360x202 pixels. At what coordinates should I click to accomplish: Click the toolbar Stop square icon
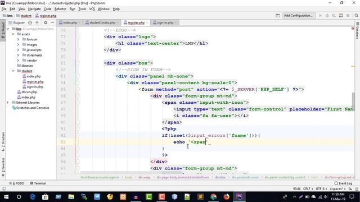pos(348,16)
